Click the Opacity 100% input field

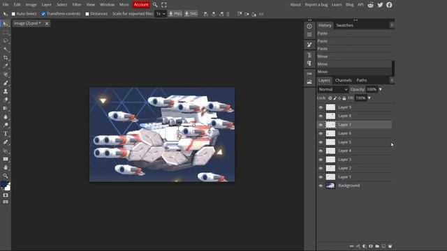tap(372, 89)
